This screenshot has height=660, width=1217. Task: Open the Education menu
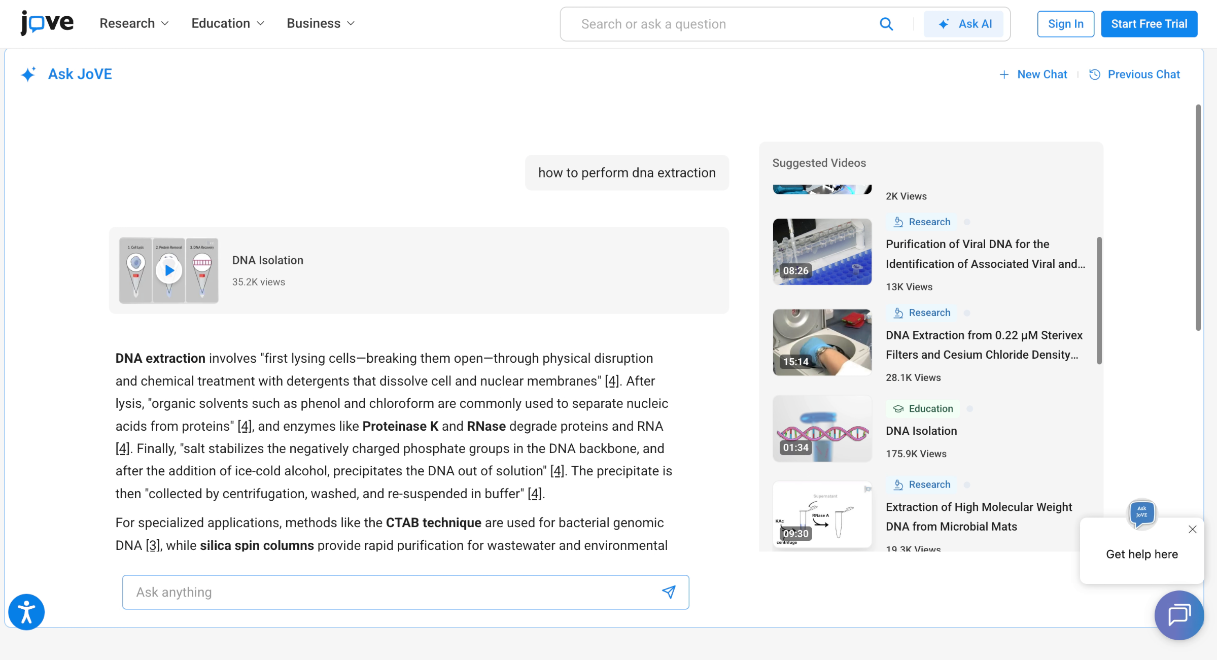[x=228, y=23]
